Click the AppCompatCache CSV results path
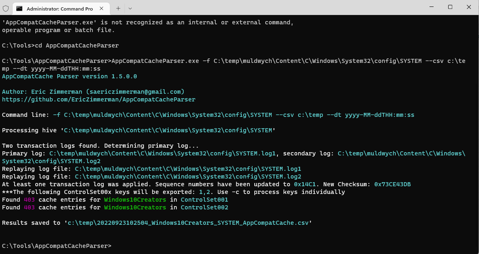Screen dimensions: 479x254 (187, 222)
